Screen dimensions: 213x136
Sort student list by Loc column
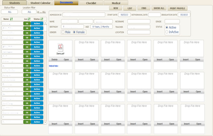click(x=29, y=19)
